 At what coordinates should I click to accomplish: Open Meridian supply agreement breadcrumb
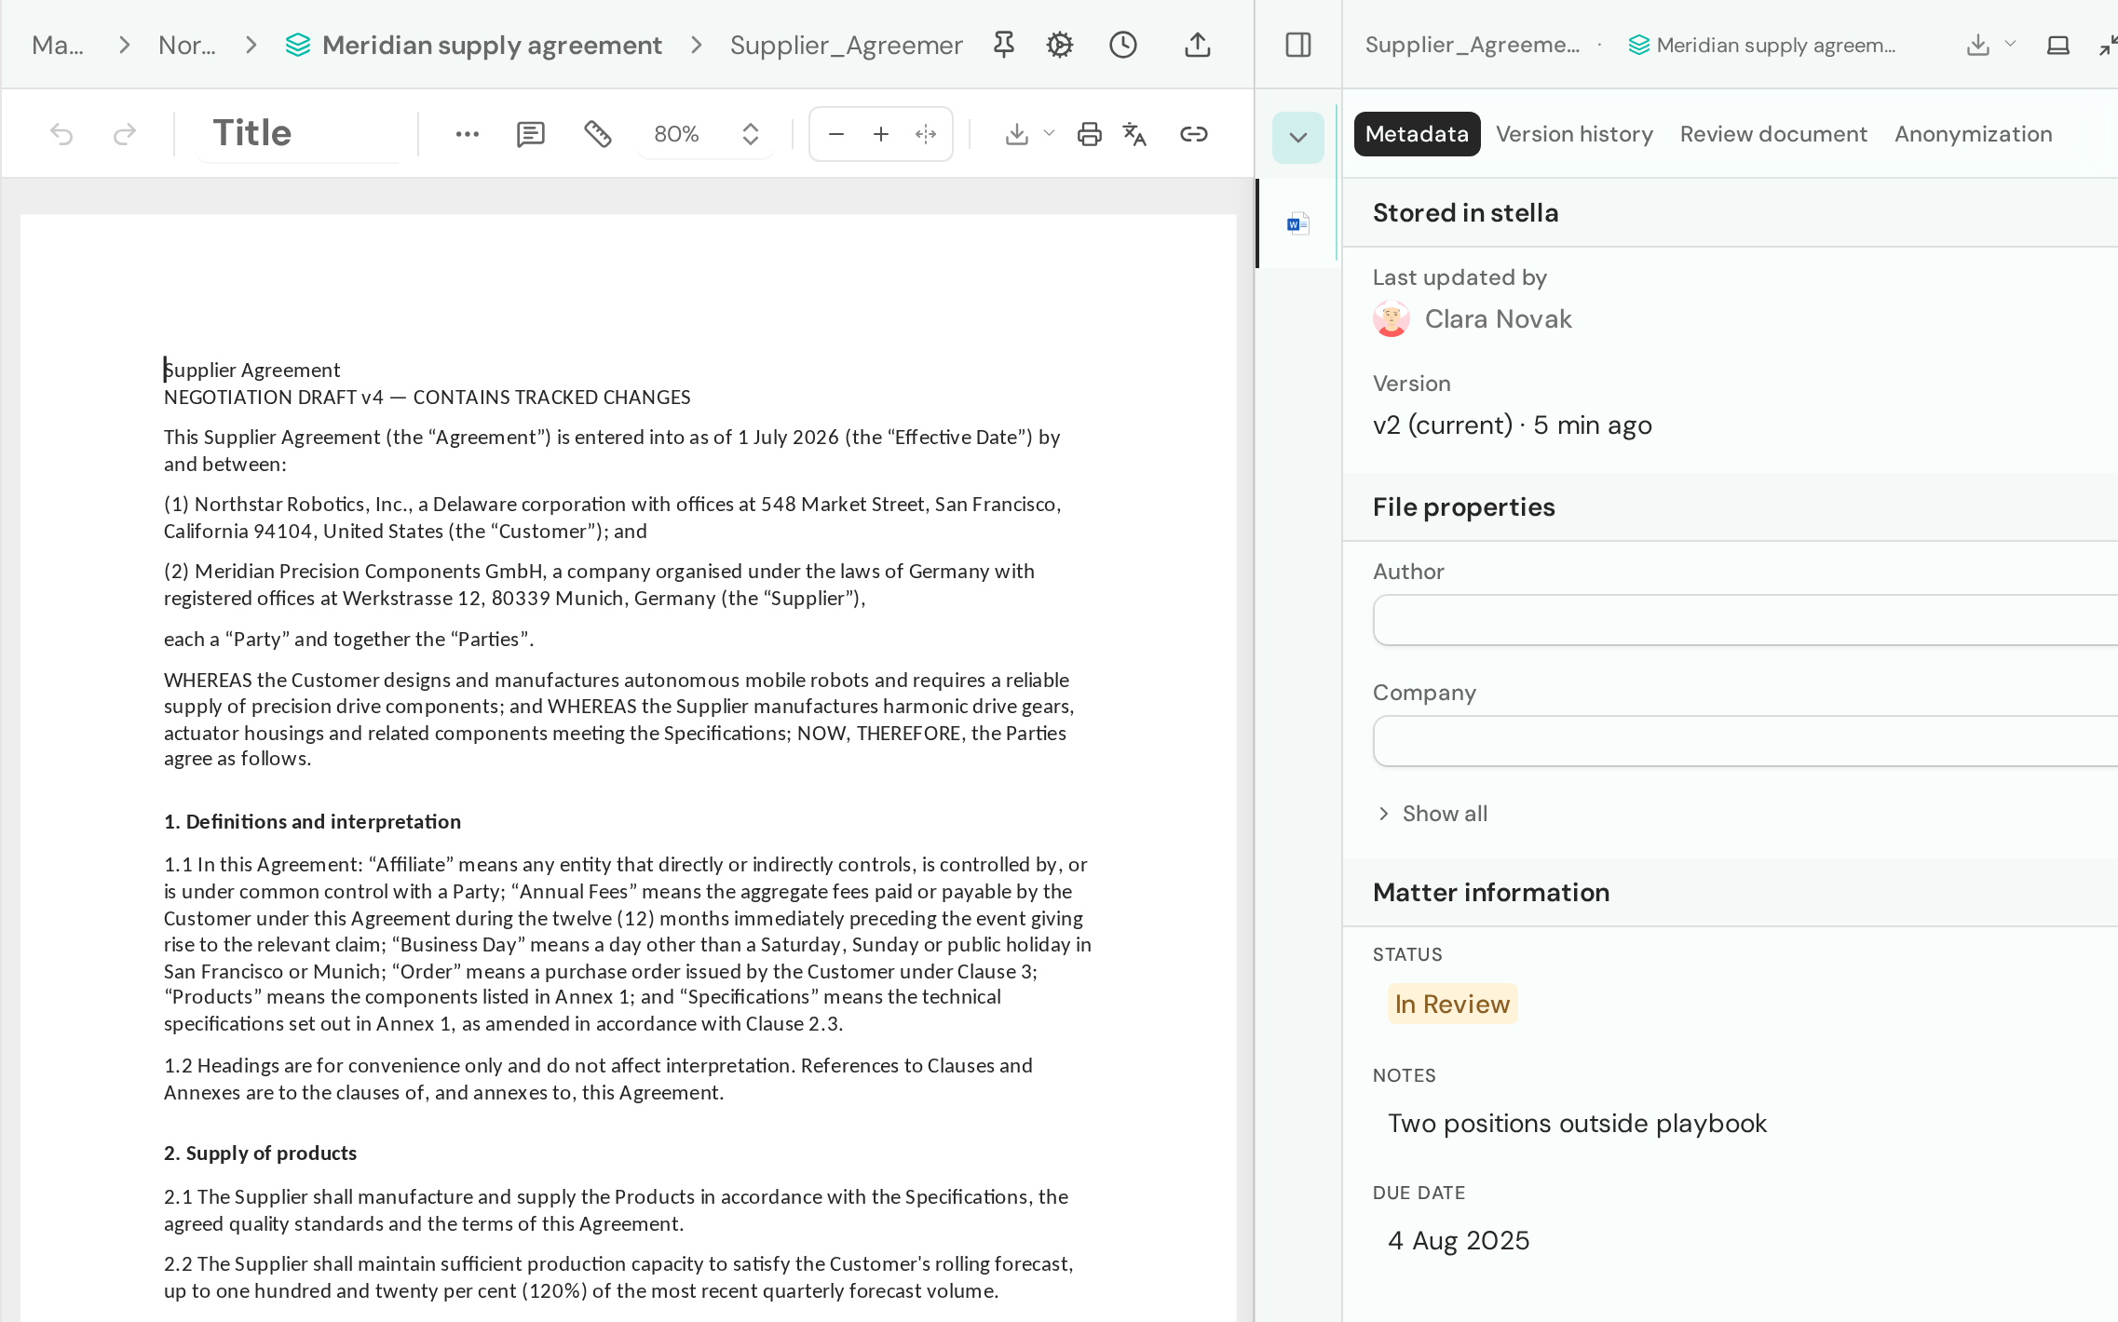click(x=473, y=45)
